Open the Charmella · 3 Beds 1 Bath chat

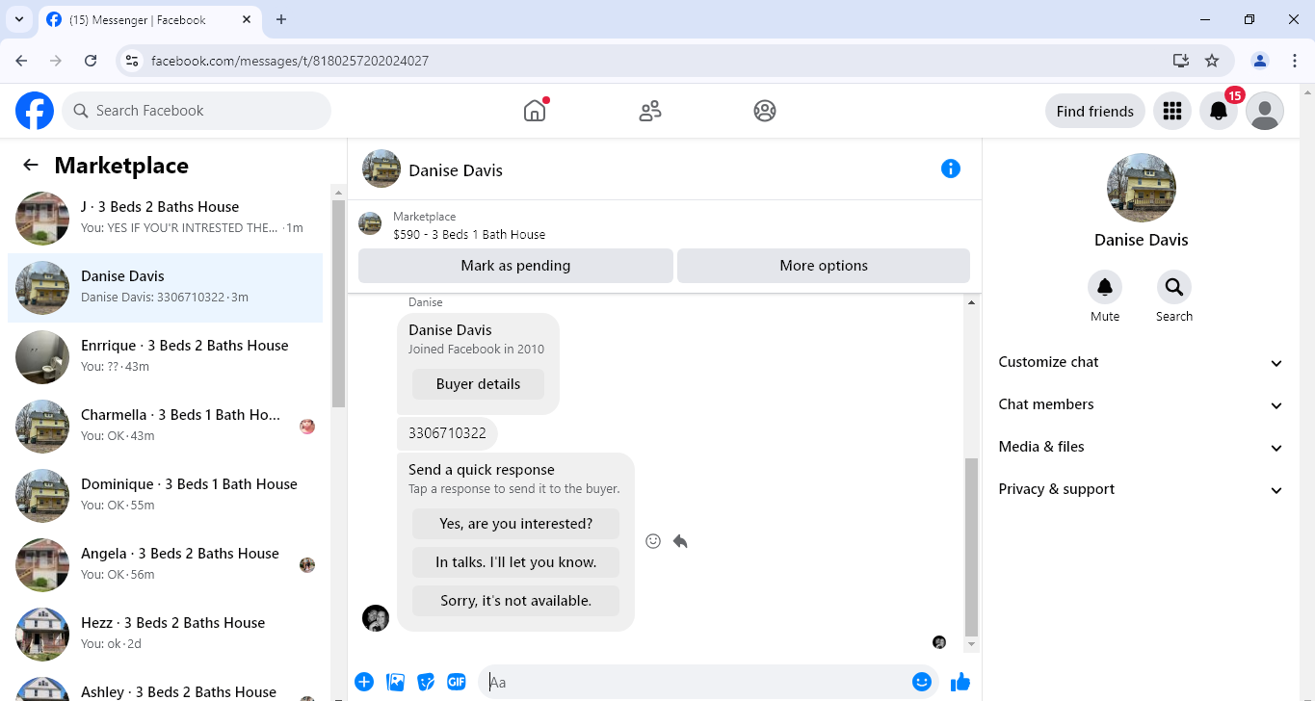(166, 426)
